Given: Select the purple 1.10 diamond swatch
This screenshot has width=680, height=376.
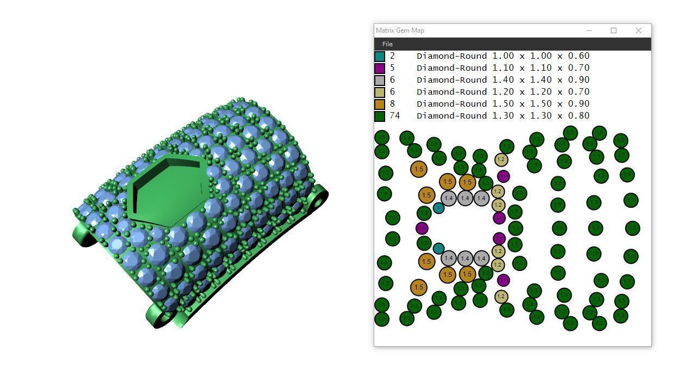Looking at the screenshot, I should pos(380,68).
